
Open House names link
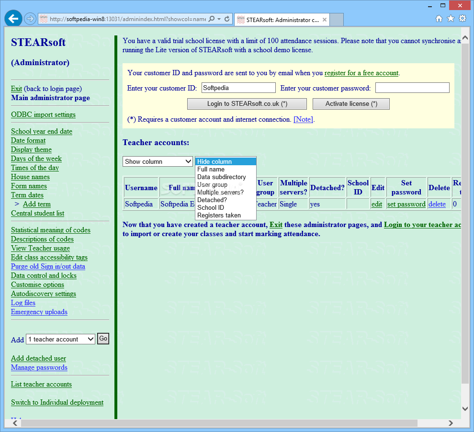tap(31, 177)
